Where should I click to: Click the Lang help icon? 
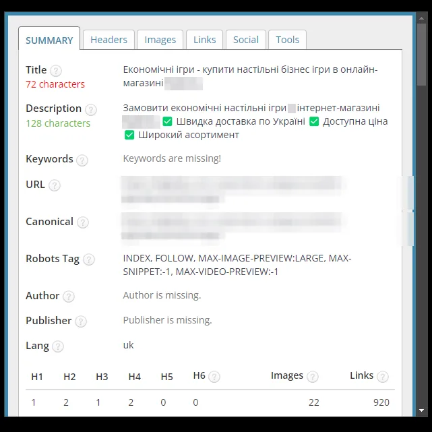coord(58,346)
